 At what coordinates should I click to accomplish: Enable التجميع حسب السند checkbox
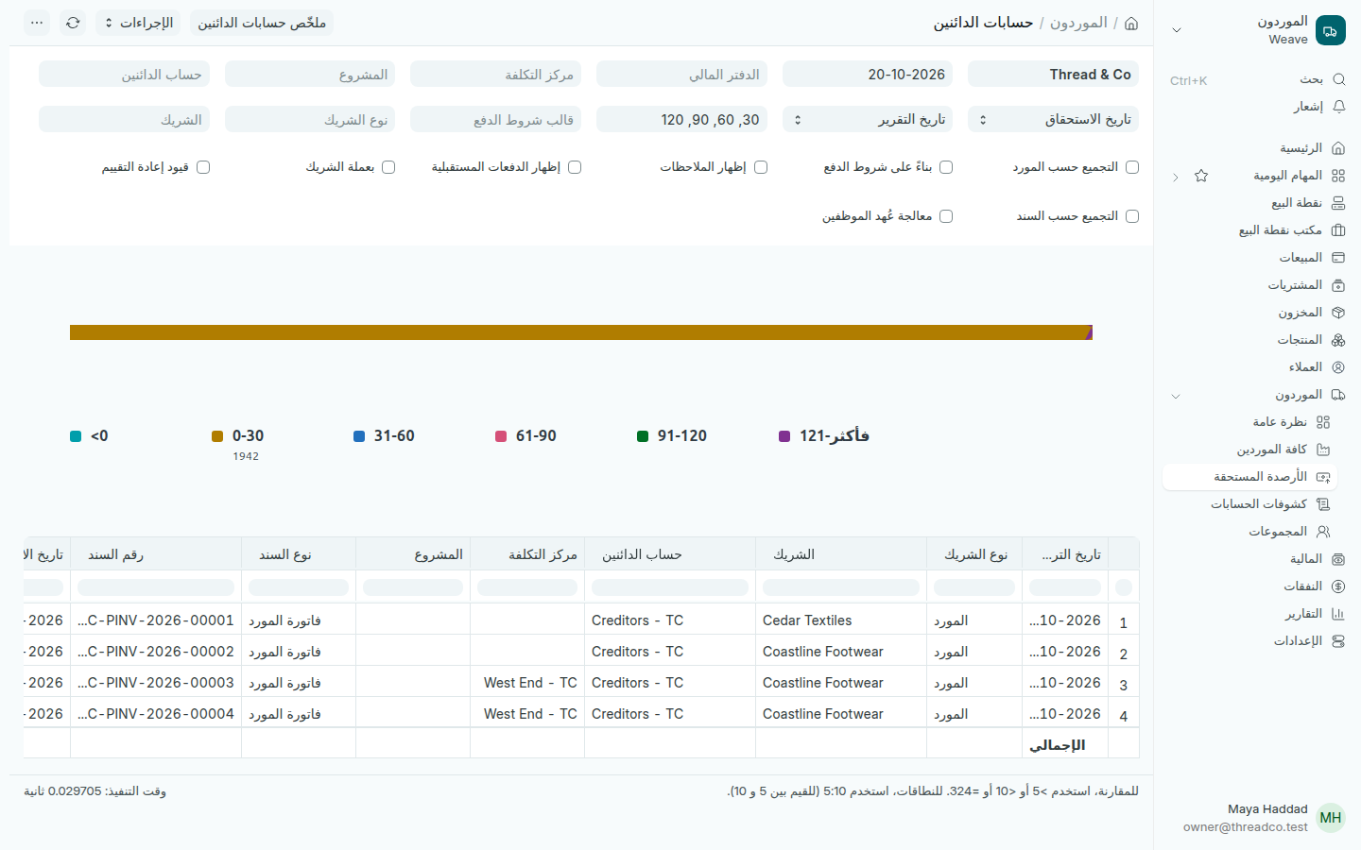[x=1132, y=216]
